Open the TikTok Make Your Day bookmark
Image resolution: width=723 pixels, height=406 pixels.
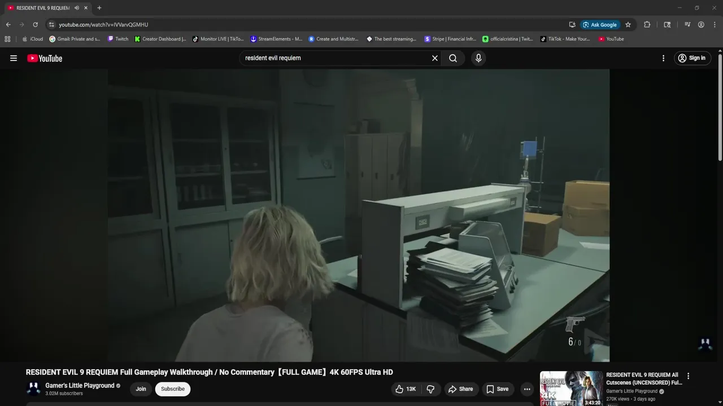tap(565, 39)
